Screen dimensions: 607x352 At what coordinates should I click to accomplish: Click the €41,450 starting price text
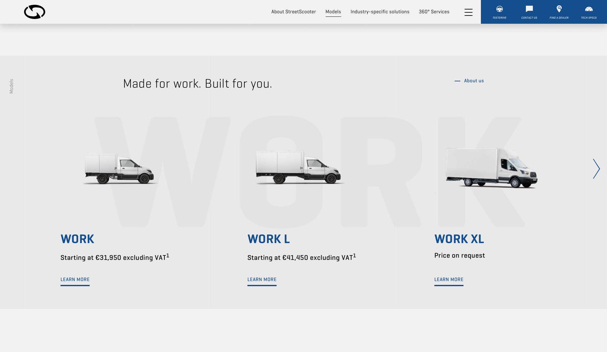point(302,257)
